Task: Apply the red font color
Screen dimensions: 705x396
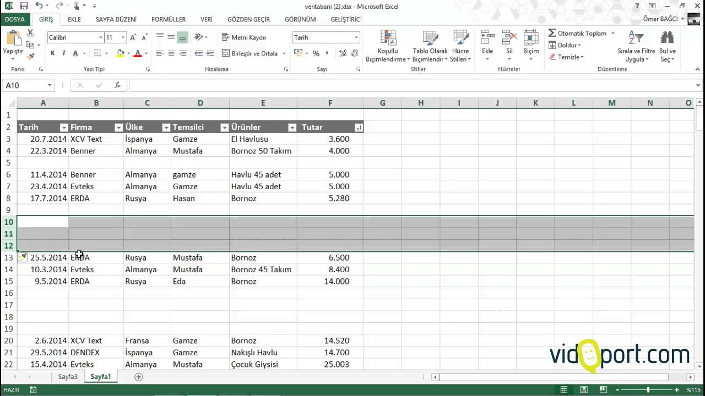Action: click(138, 53)
